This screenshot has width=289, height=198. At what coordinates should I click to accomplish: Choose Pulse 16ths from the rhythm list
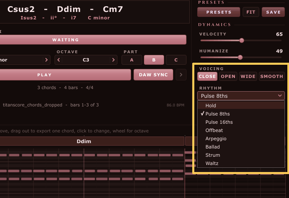(x=241, y=122)
